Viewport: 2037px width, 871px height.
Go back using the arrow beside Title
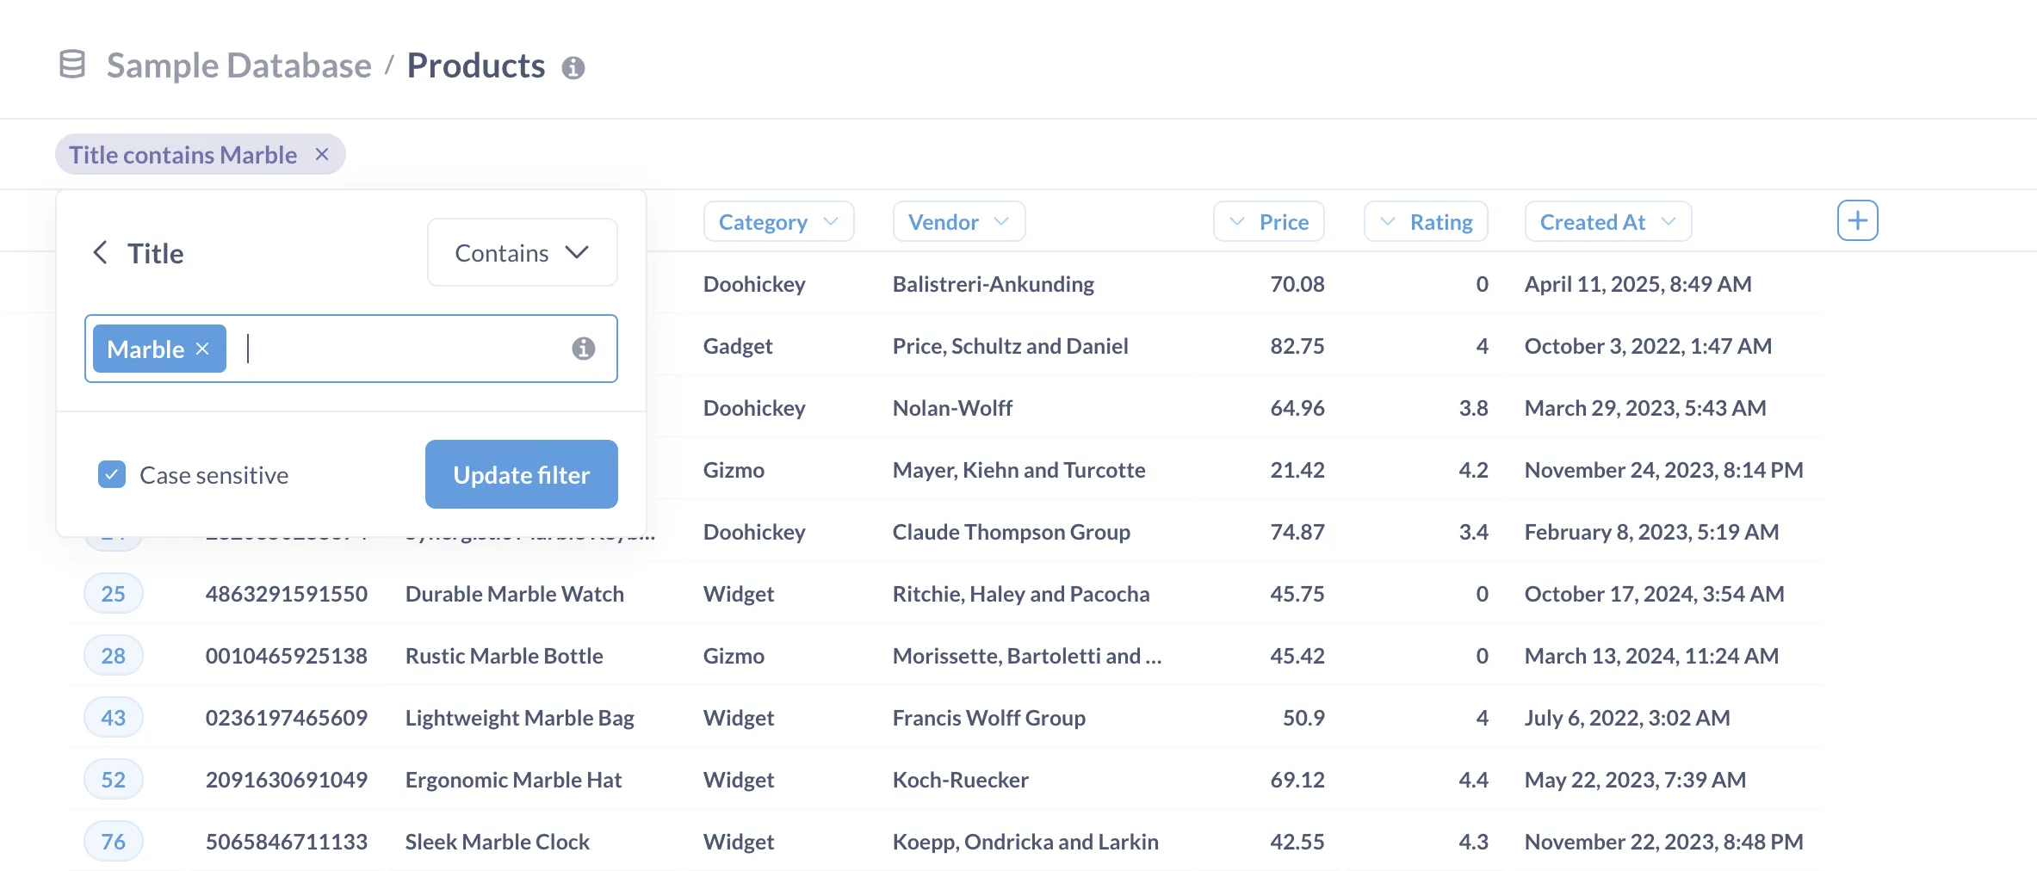pyautogui.click(x=100, y=253)
